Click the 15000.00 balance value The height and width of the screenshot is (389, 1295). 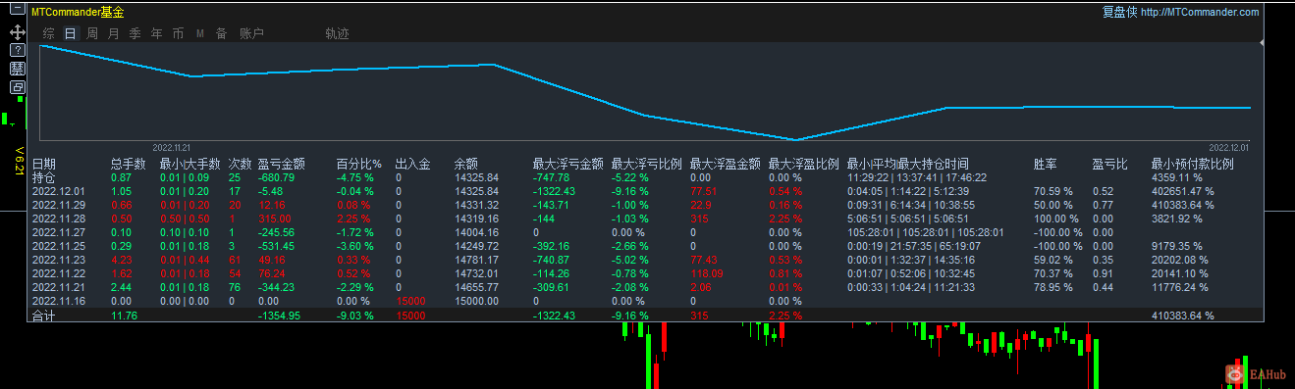476,301
